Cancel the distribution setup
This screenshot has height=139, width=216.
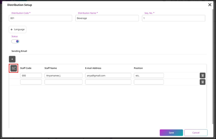[x=196, y=132]
